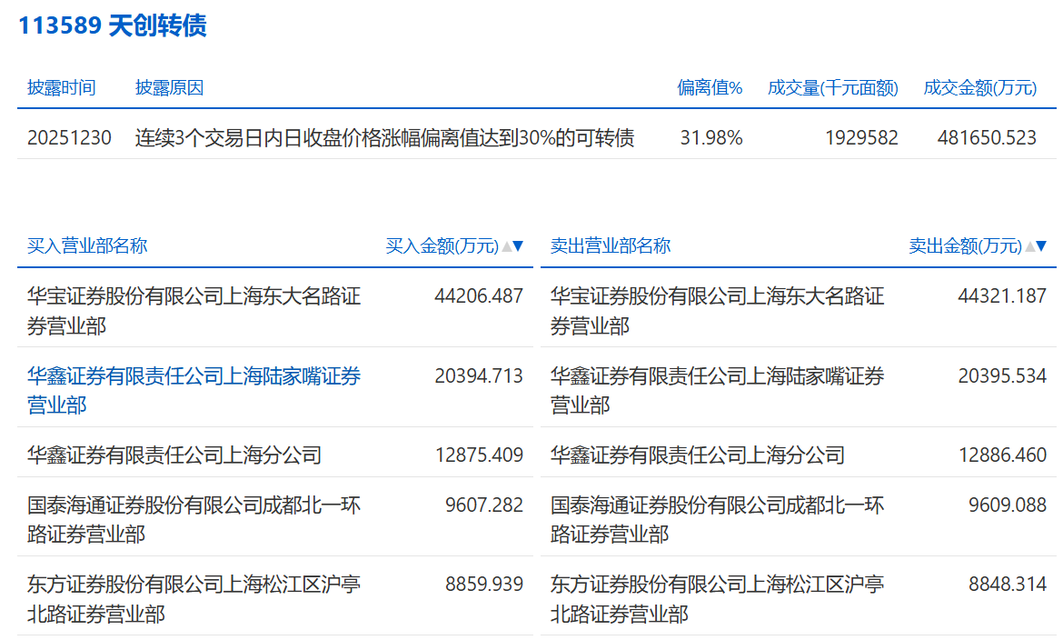The height and width of the screenshot is (640, 1063).
Task: Select turnover amount 481650.523
Action: [x=987, y=138]
